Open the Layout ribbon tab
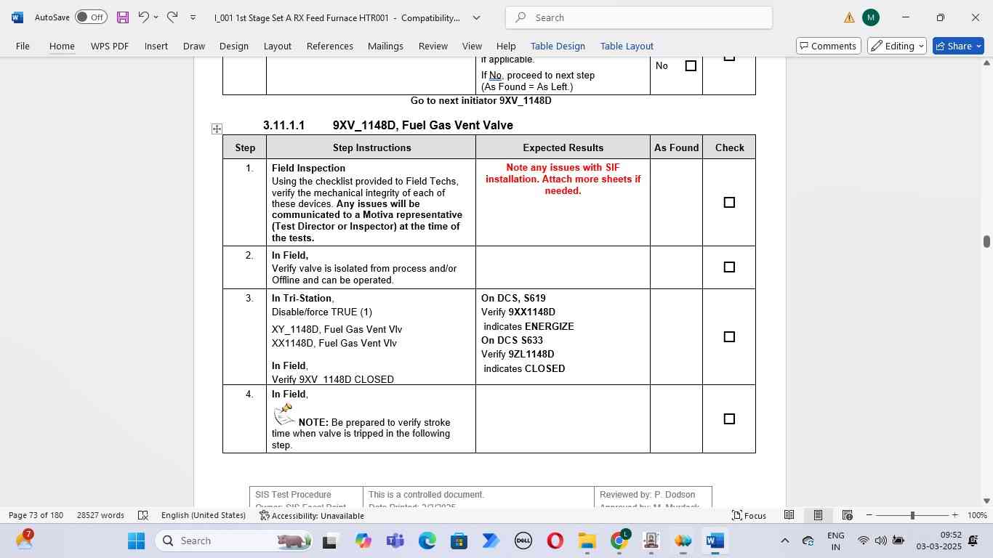 [278, 46]
